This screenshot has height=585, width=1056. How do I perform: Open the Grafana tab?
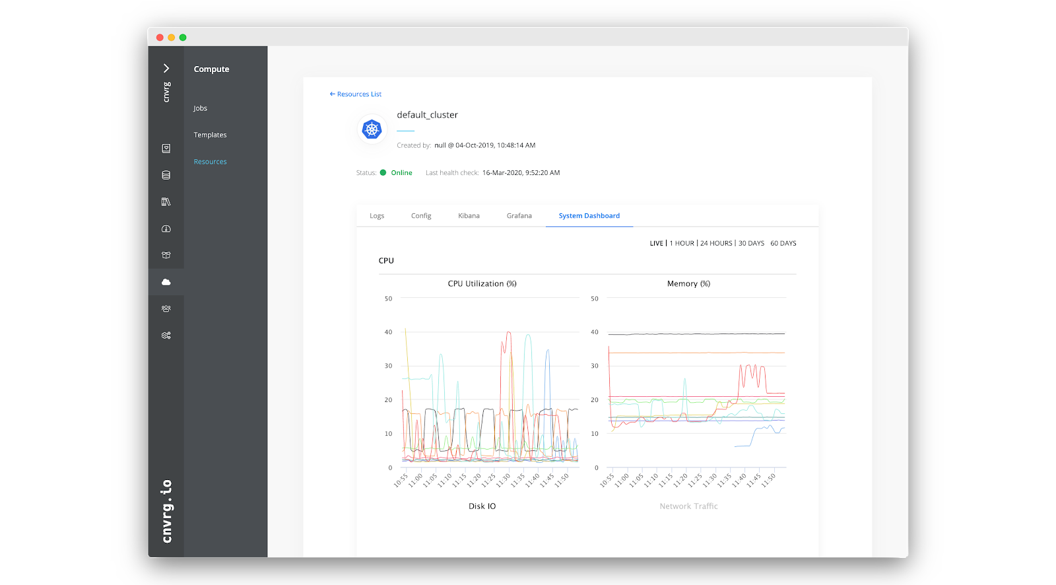[x=519, y=216]
